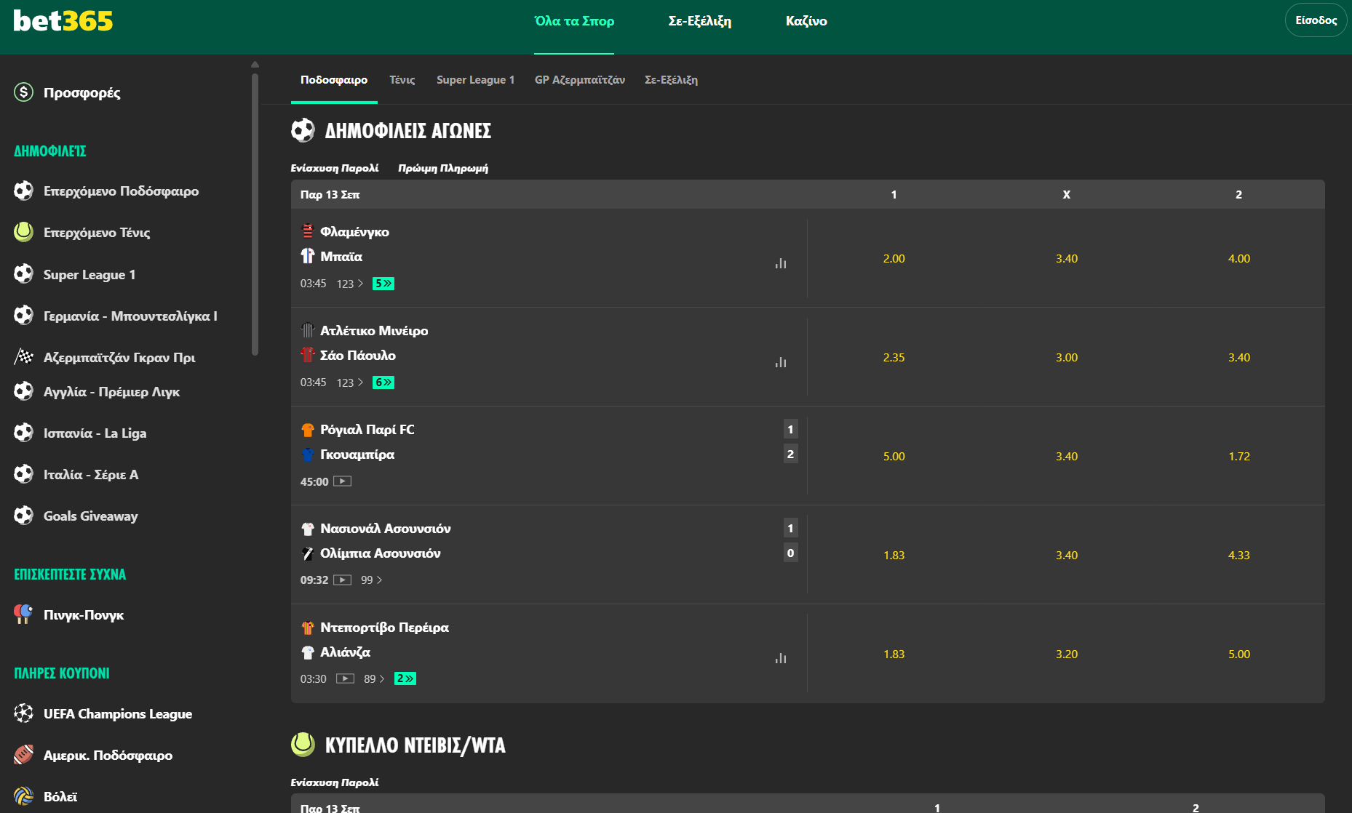The height and width of the screenshot is (813, 1352).
Task: Open stats chart icon for Φλαμένγκο match
Action: click(x=781, y=263)
